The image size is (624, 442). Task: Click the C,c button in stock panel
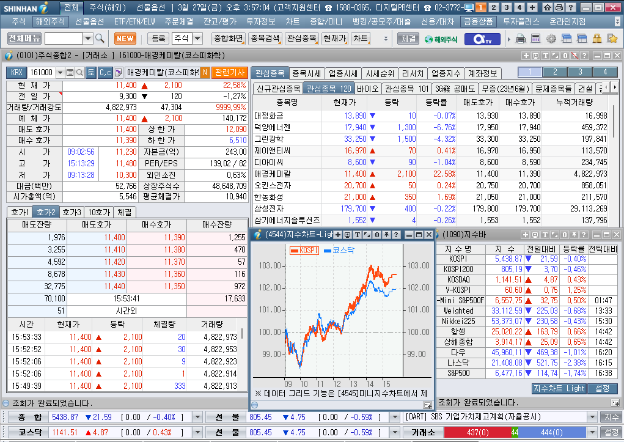coord(105,73)
